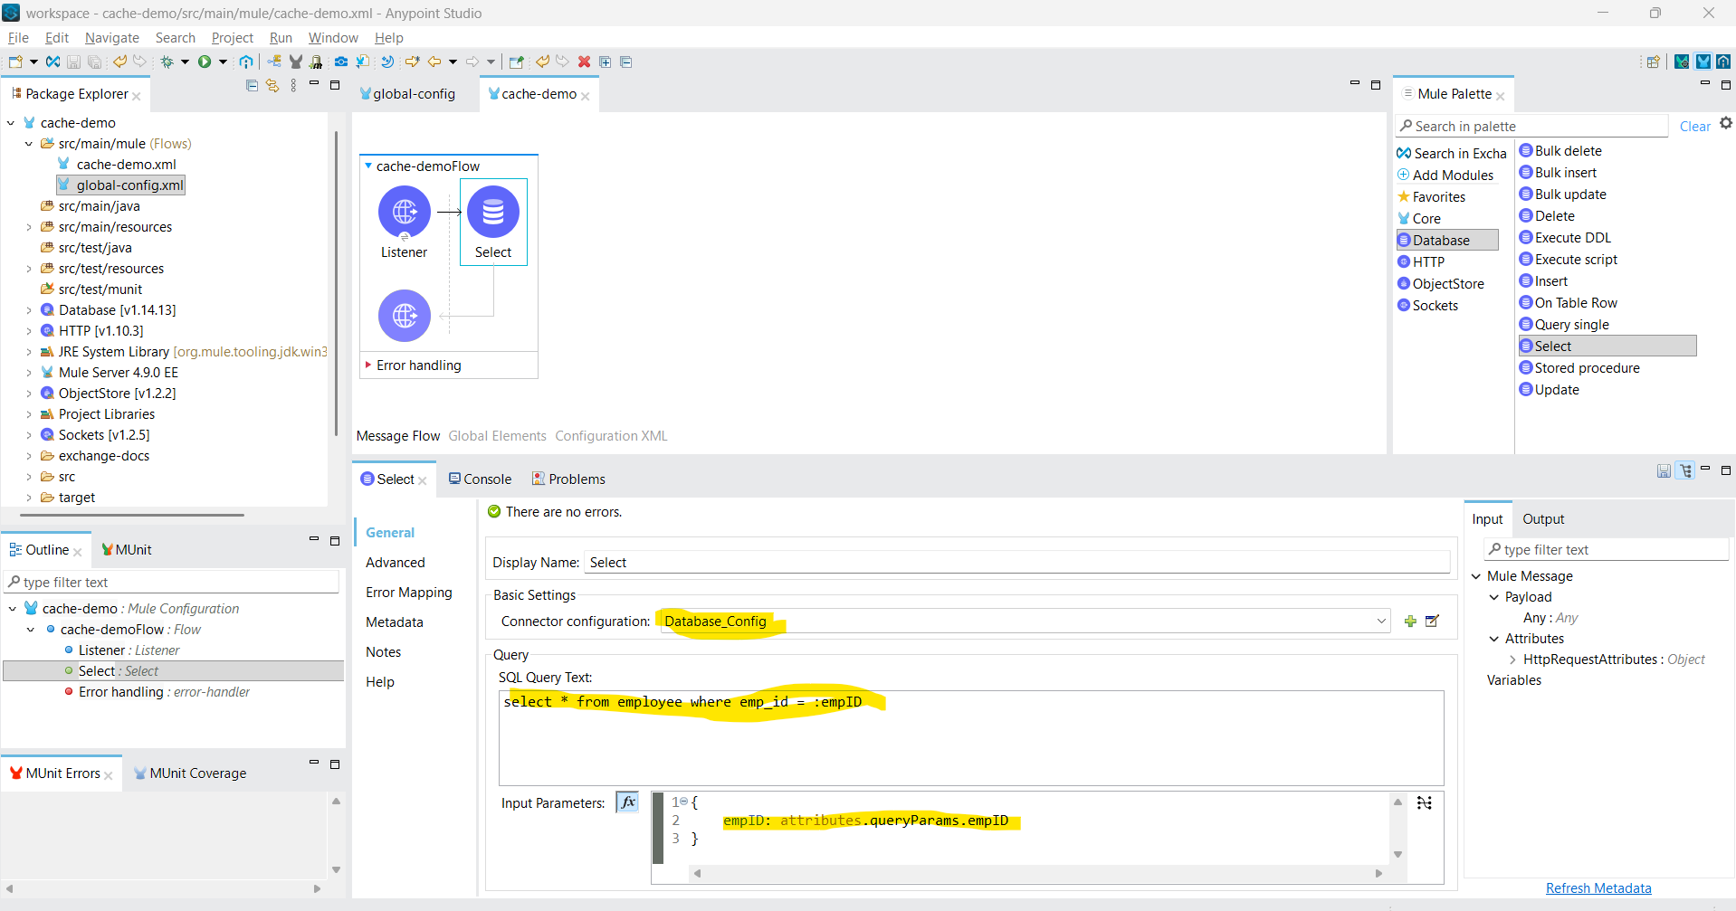Click in the Search in palette field
Screen dimensions: 1736x911
[1532, 127]
